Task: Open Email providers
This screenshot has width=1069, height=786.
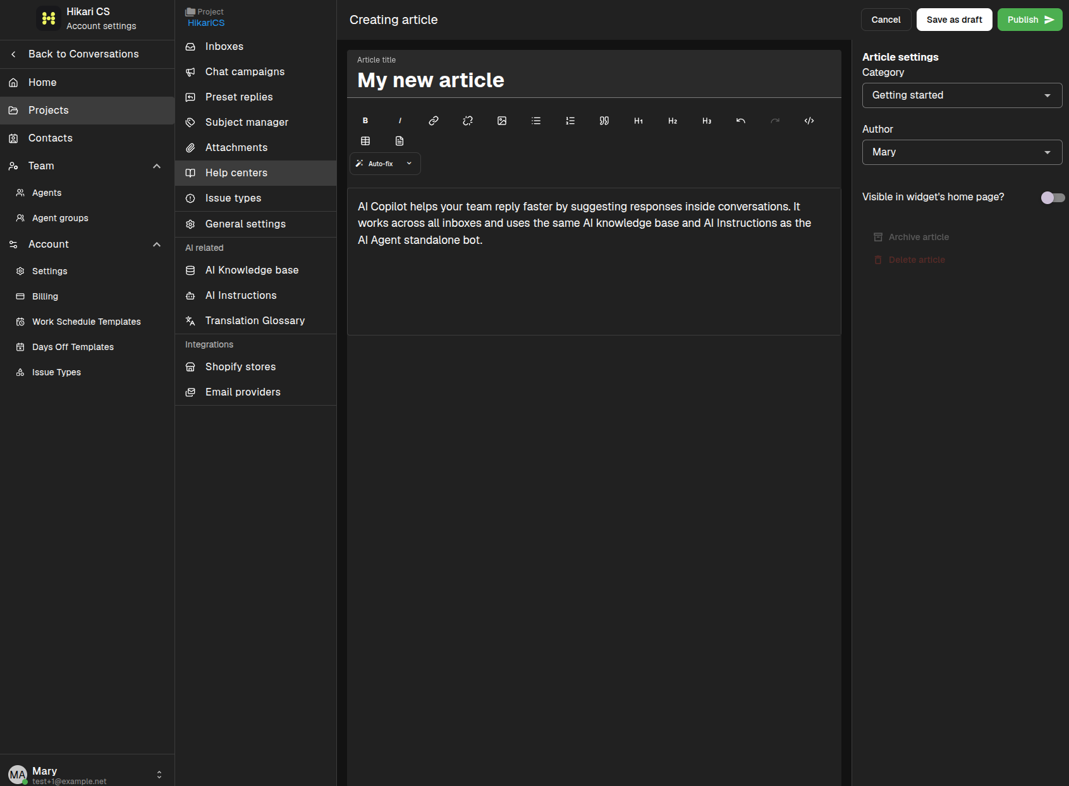Action: [x=255, y=392]
